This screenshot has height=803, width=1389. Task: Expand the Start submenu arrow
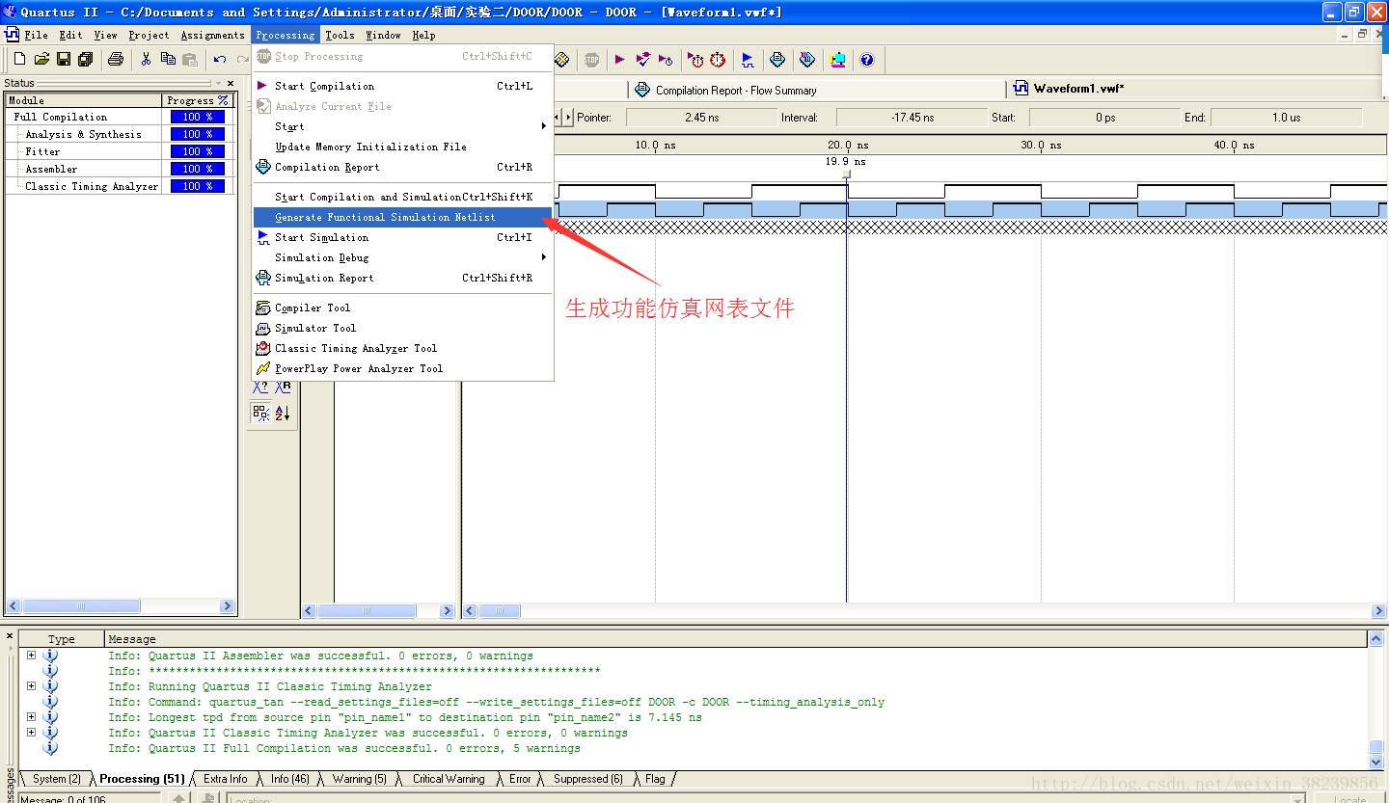[x=543, y=126]
